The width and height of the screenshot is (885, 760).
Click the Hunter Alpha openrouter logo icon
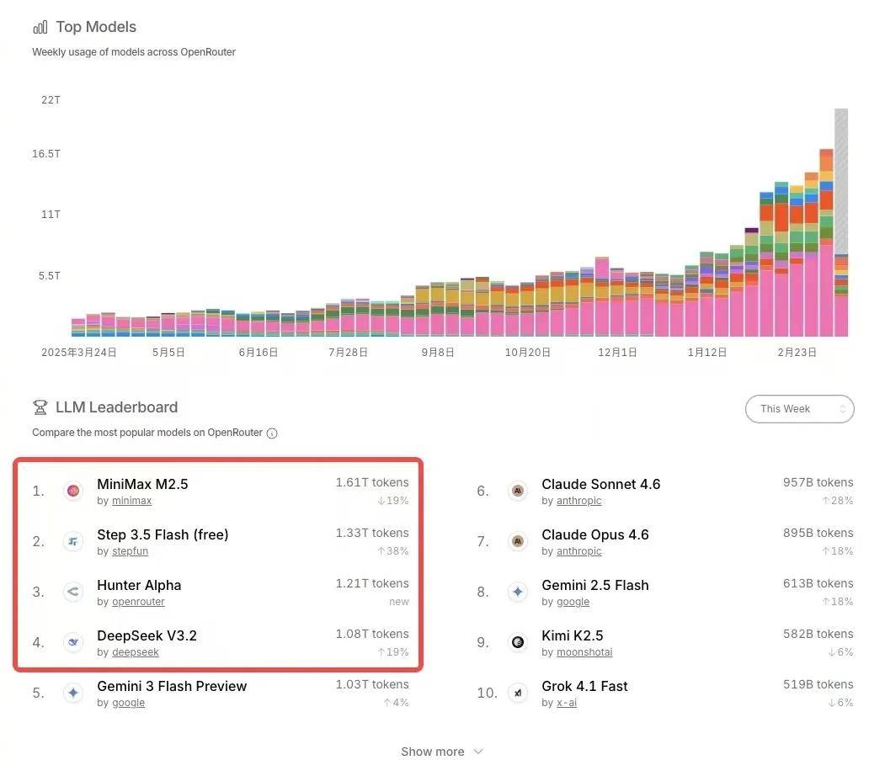tap(73, 592)
